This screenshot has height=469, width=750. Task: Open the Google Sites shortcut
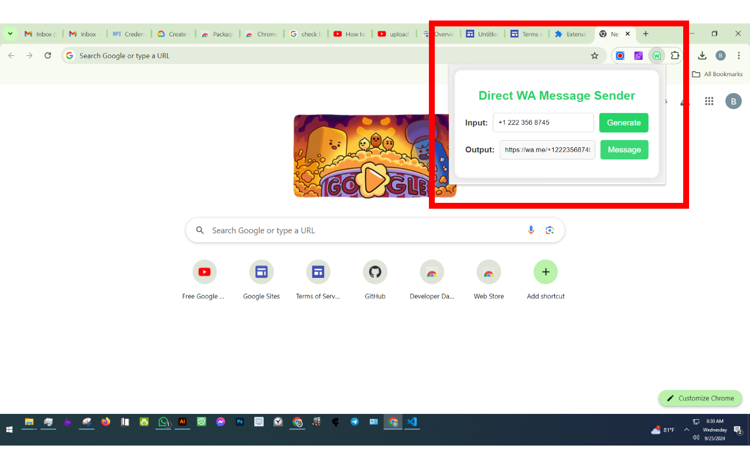pyautogui.click(x=261, y=280)
